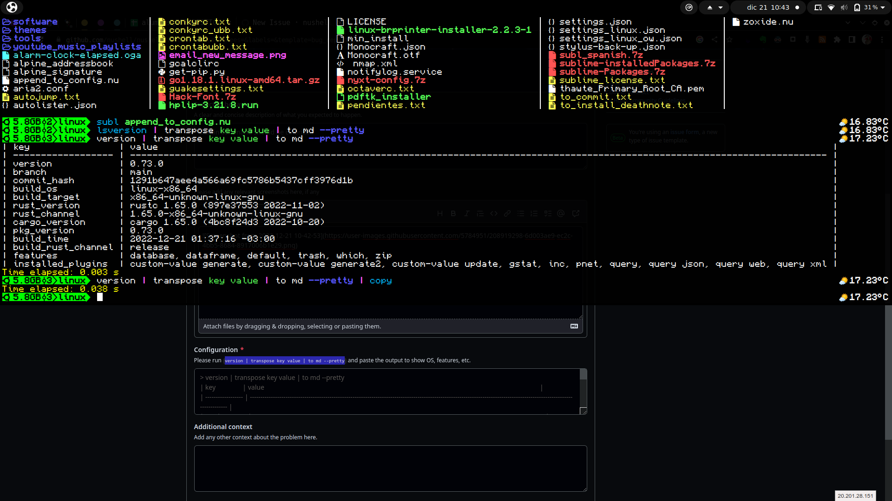Select the yellow color swatch near the tabs
892x501 pixels.
coord(84,23)
